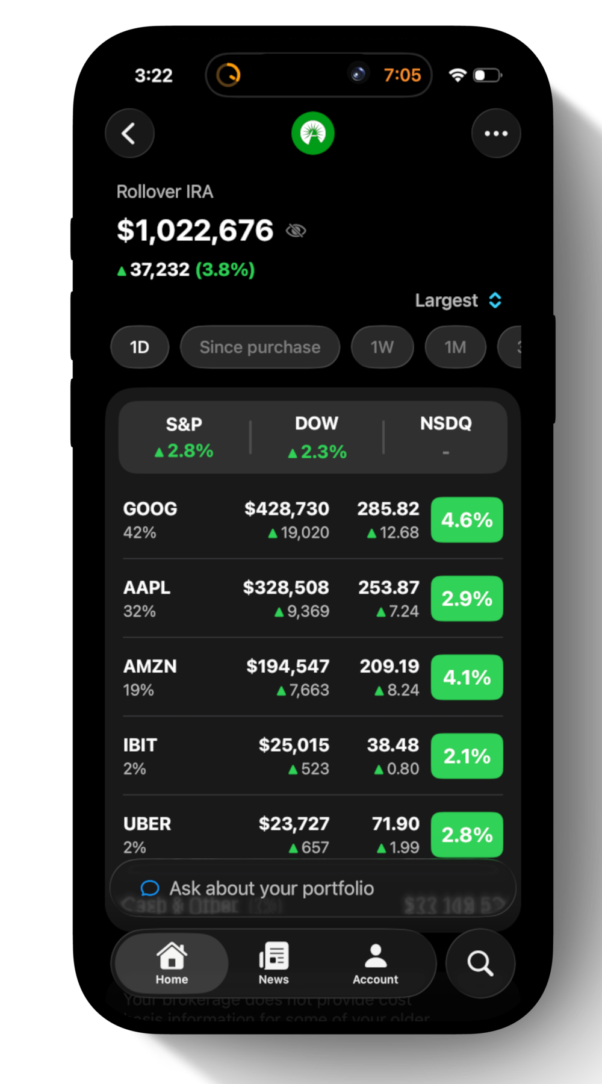Tap the green brokerage logo icon
602x1084 pixels.
(x=313, y=133)
